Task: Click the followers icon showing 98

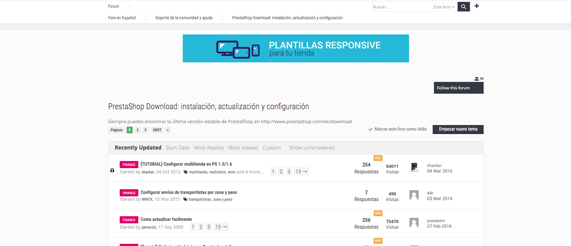Action: tap(477, 79)
